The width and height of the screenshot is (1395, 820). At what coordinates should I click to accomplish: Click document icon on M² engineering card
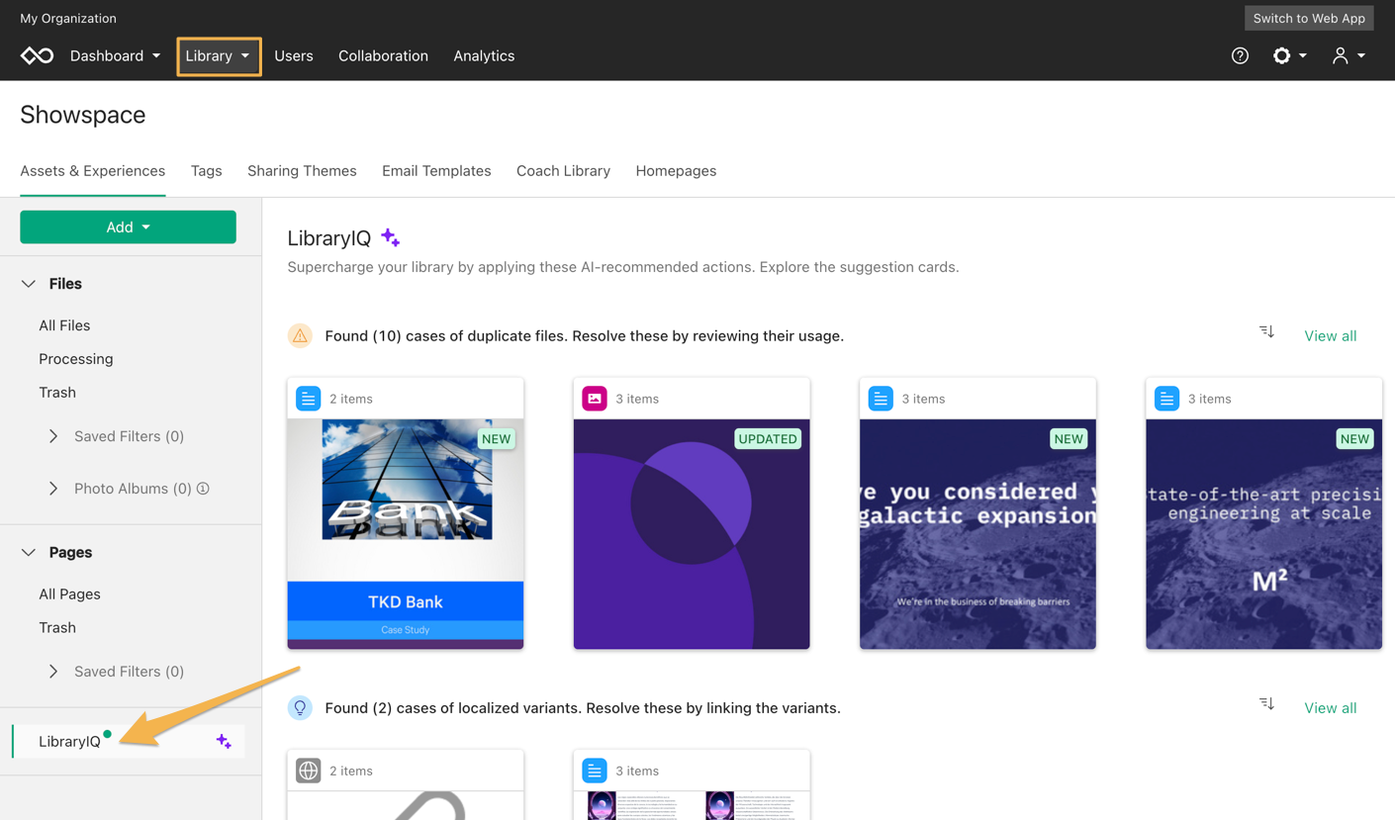tap(1167, 399)
